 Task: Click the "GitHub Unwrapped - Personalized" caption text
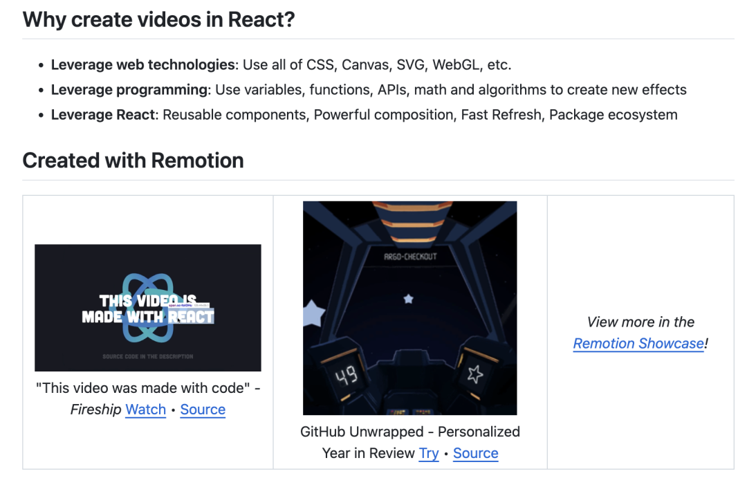pyautogui.click(x=409, y=432)
